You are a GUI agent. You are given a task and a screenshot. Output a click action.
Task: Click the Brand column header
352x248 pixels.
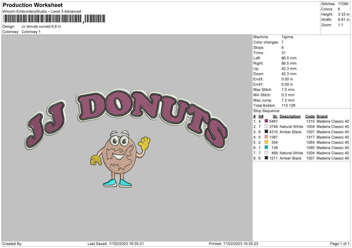(322, 116)
